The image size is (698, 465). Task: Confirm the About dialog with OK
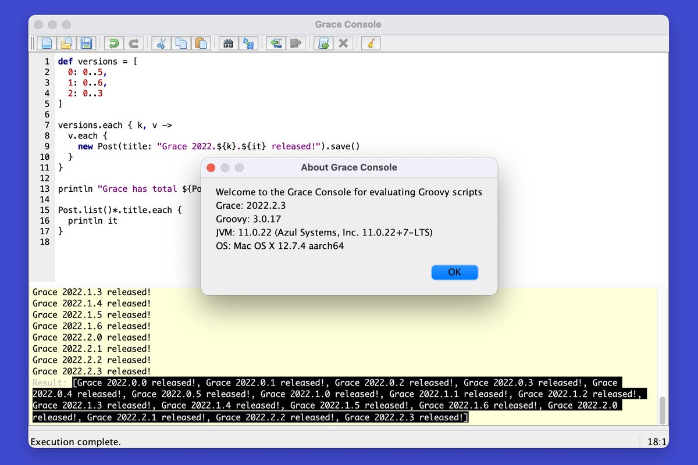click(455, 272)
